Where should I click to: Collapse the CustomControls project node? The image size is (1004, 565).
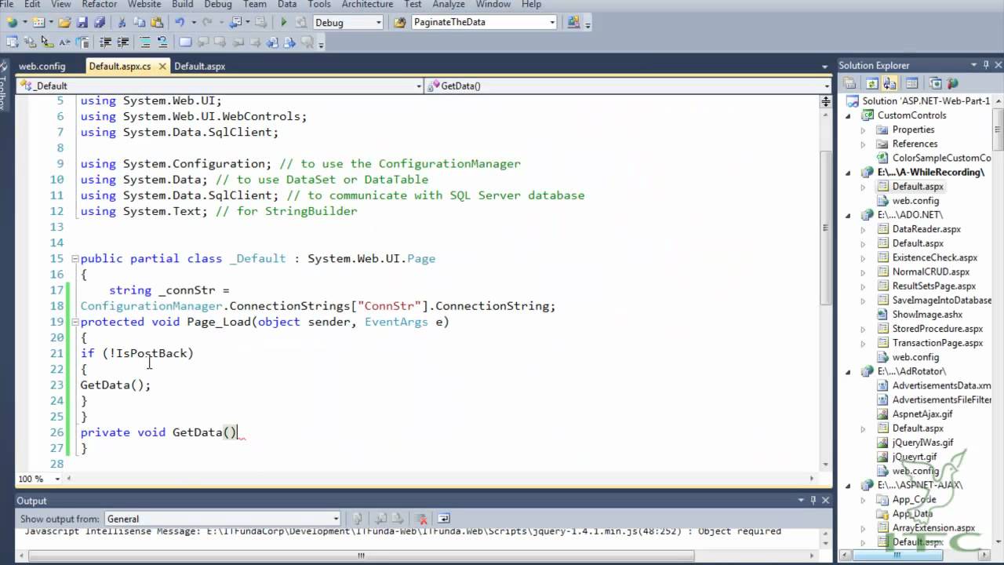coord(849,115)
